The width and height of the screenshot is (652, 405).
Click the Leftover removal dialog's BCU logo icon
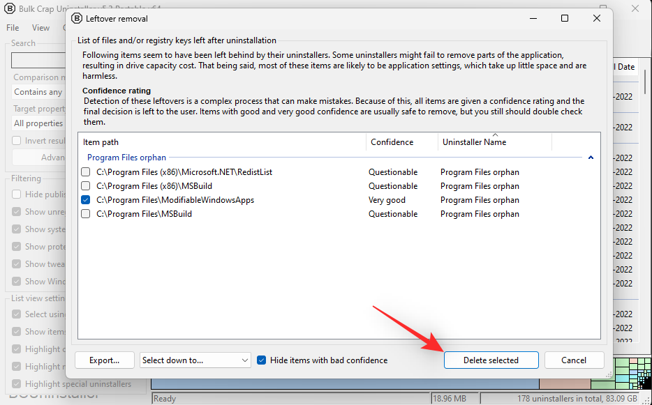[77, 18]
